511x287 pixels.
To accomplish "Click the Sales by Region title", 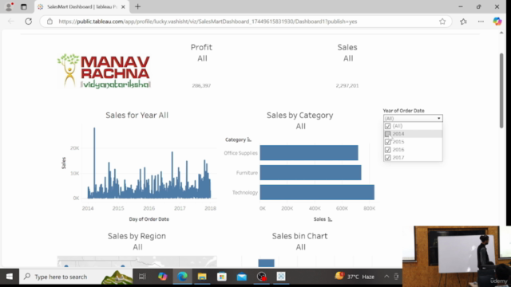I will pos(137,236).
